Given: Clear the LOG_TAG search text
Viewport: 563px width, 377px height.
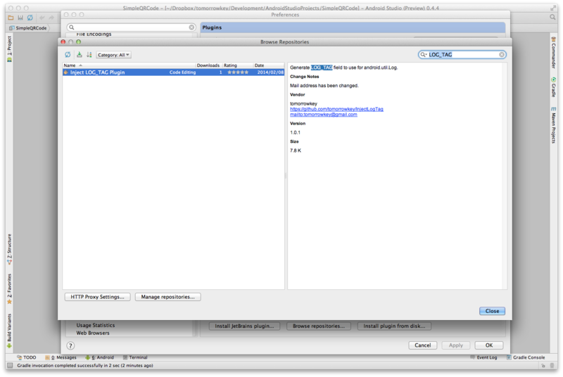Looking at the screenshot, I should (x=502, y=55).
